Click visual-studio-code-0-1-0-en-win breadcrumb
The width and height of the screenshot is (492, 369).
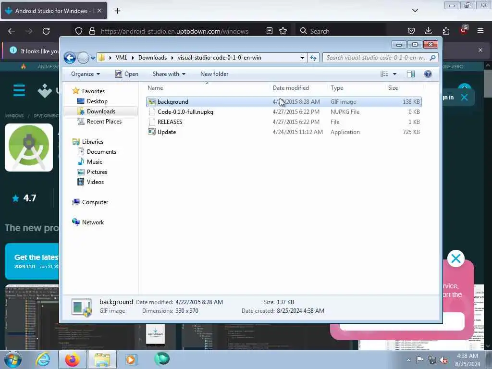coord(219,58)
